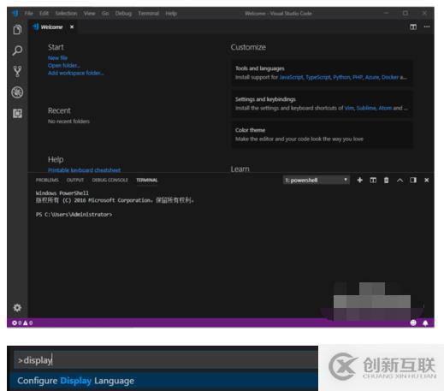Maximize the panel with up chevron
Screen dimensions: 444x391
(400, 181)
